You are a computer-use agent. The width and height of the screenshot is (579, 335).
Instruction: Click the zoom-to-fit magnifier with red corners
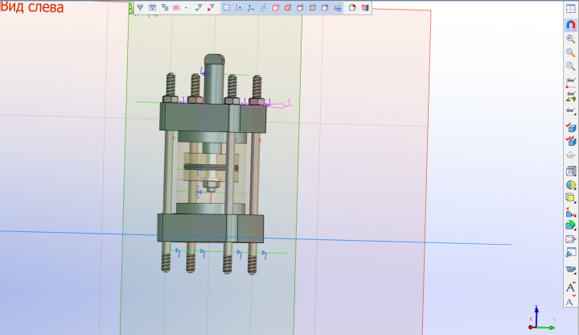[570, 52]
